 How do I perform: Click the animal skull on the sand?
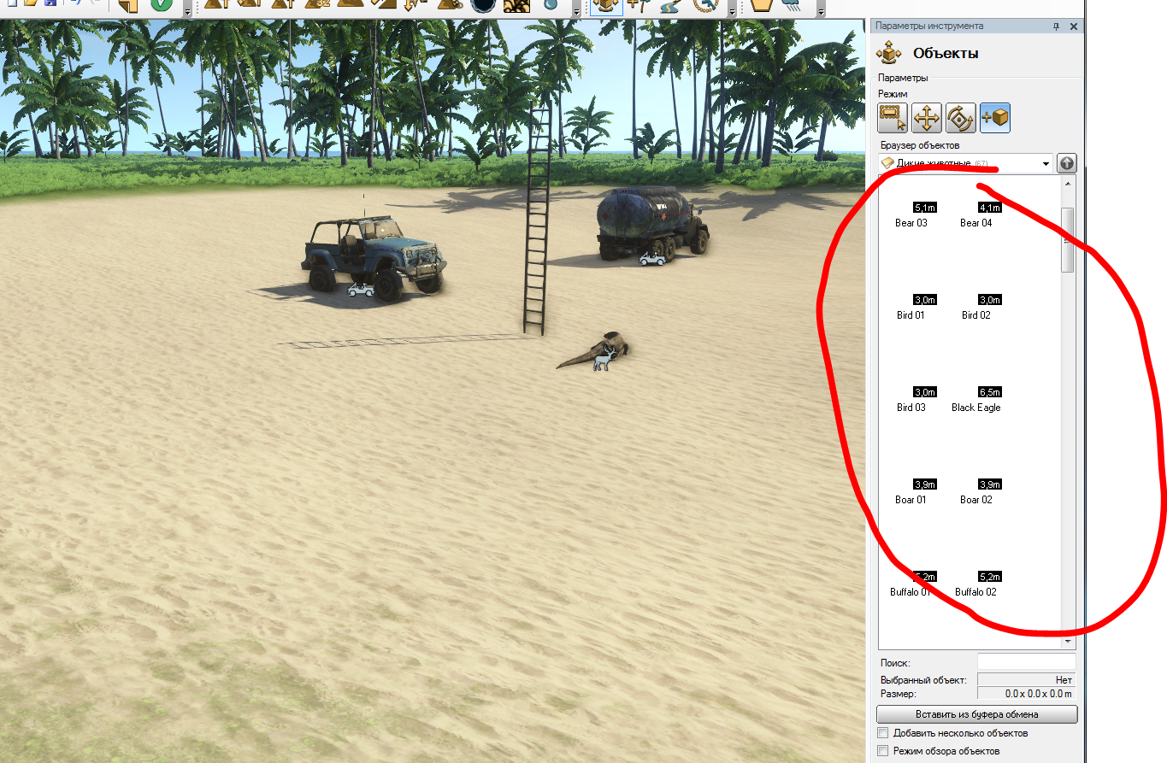point(593,351)
